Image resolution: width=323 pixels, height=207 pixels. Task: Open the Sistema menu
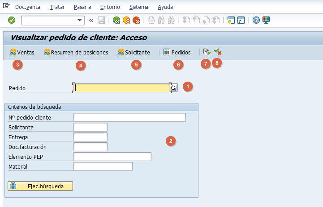(x=138, y=7)
